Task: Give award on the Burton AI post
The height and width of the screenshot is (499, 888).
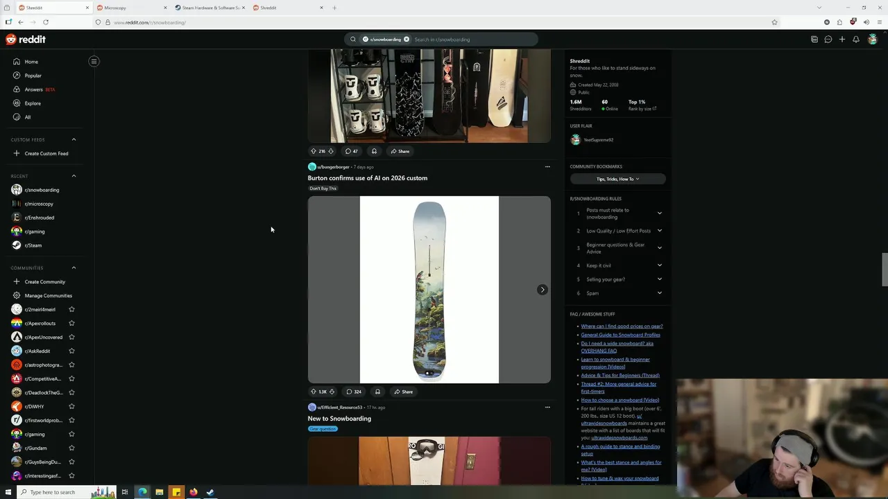Action: click(377, 392)
